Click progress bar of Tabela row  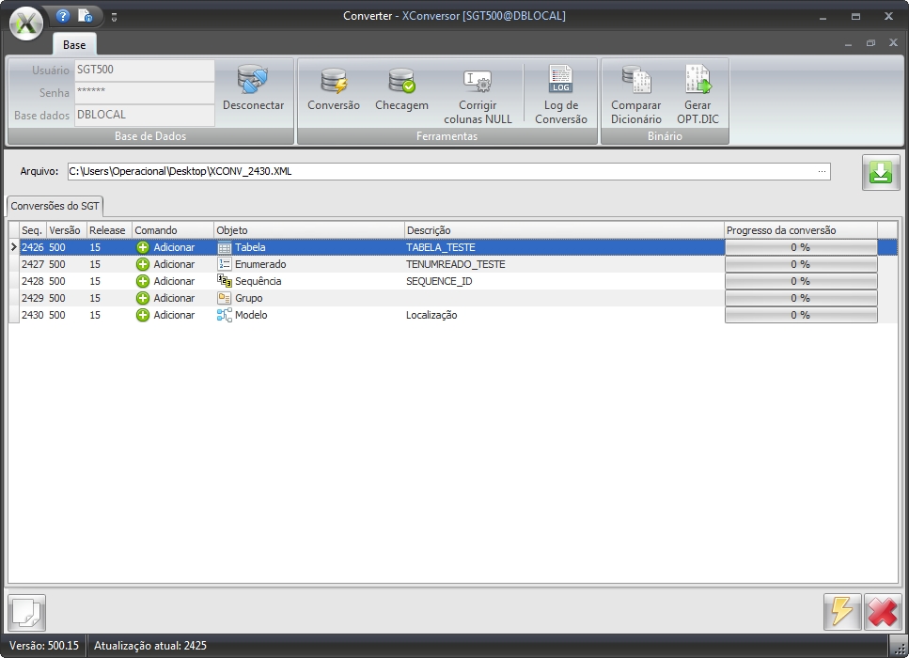tap(800, 247)
